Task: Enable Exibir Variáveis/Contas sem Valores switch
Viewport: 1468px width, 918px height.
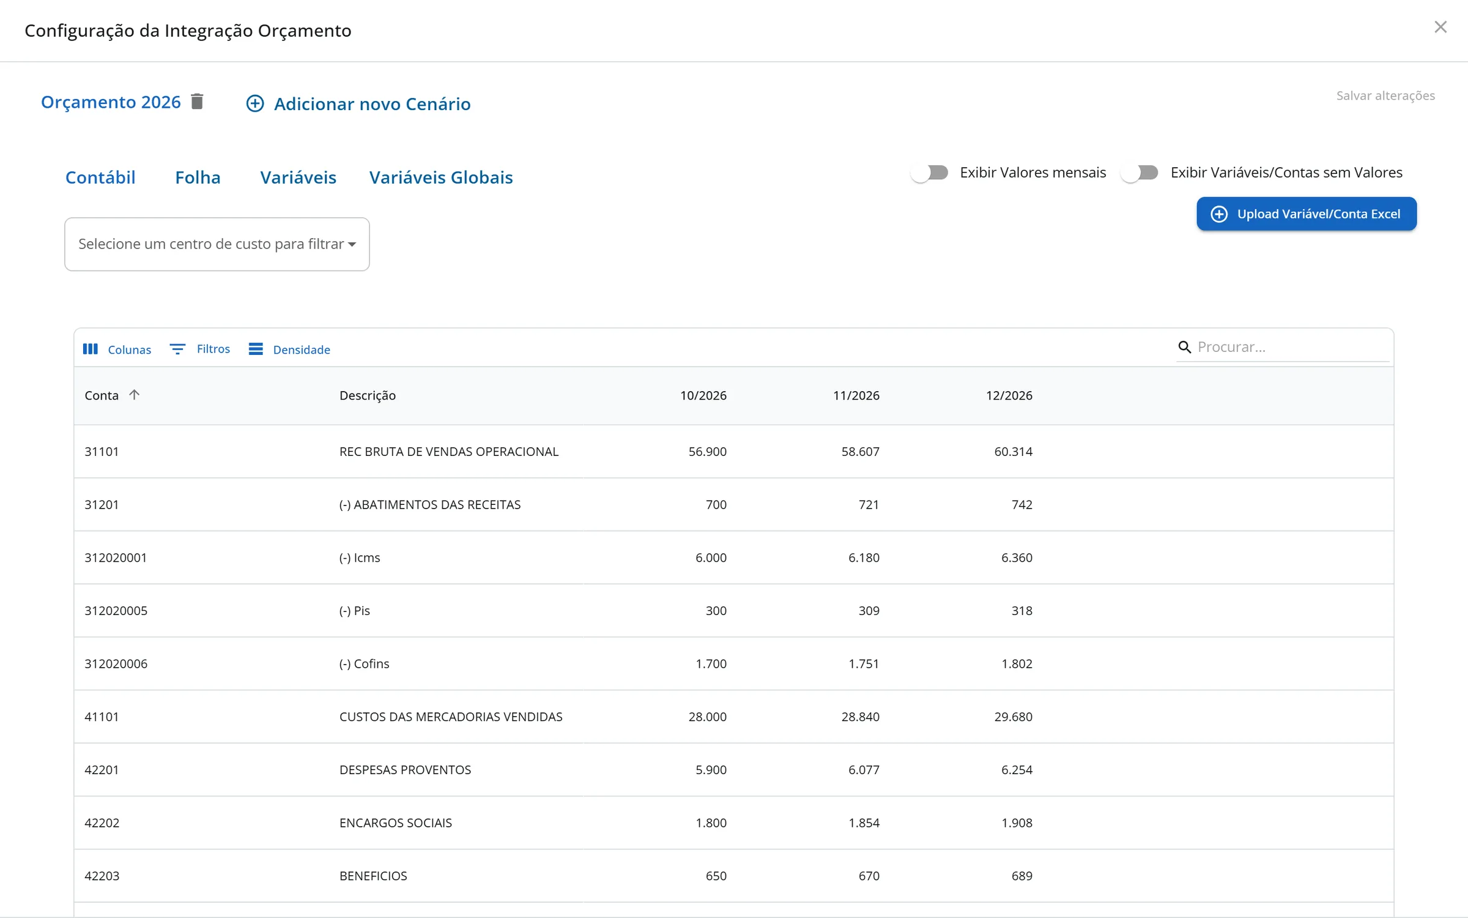Action: point(1140,173)
